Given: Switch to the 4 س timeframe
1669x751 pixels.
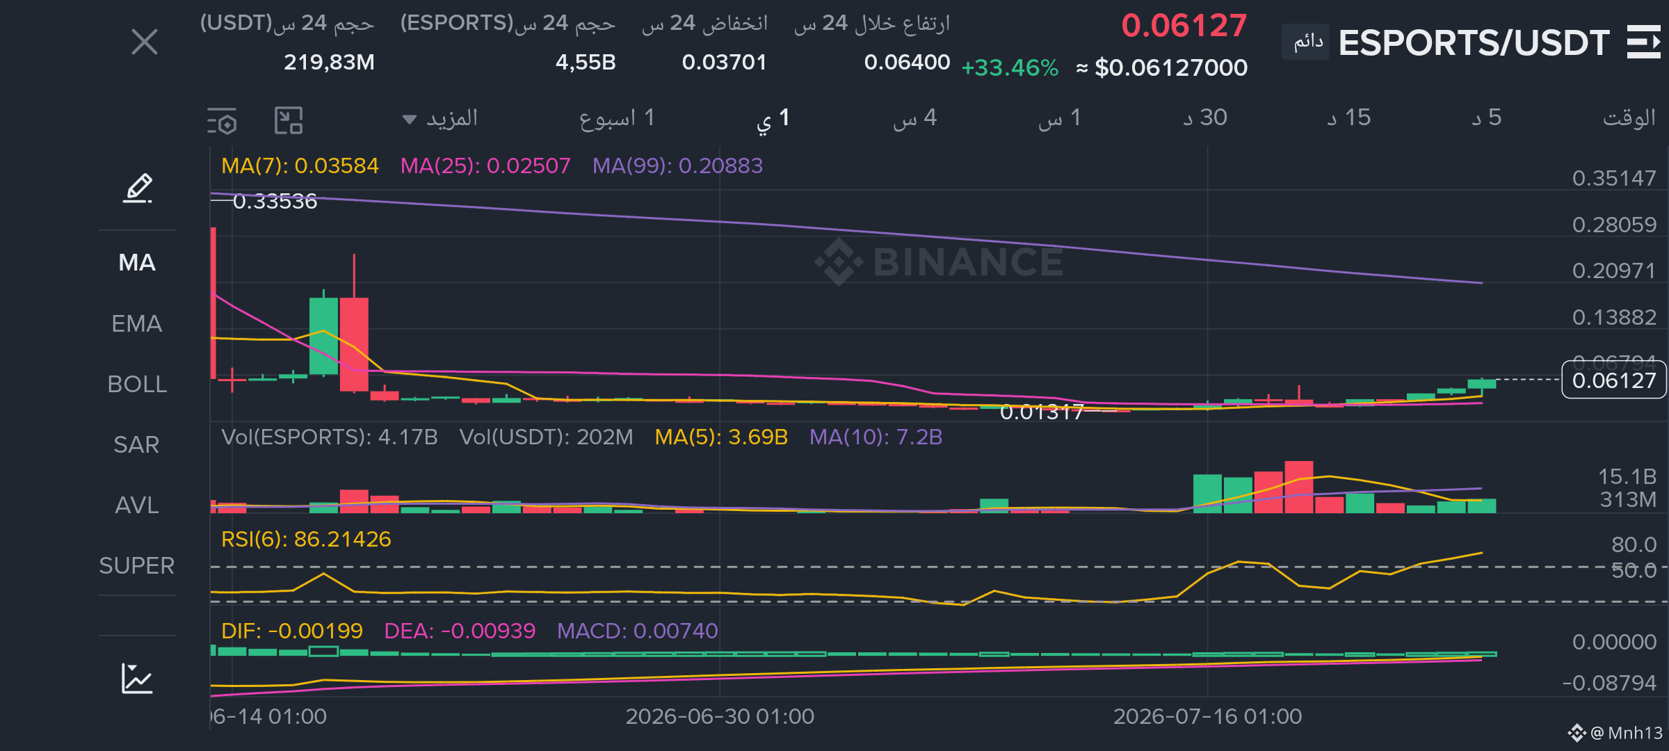Looking at the screenshot, I should (x=915, y=118).
